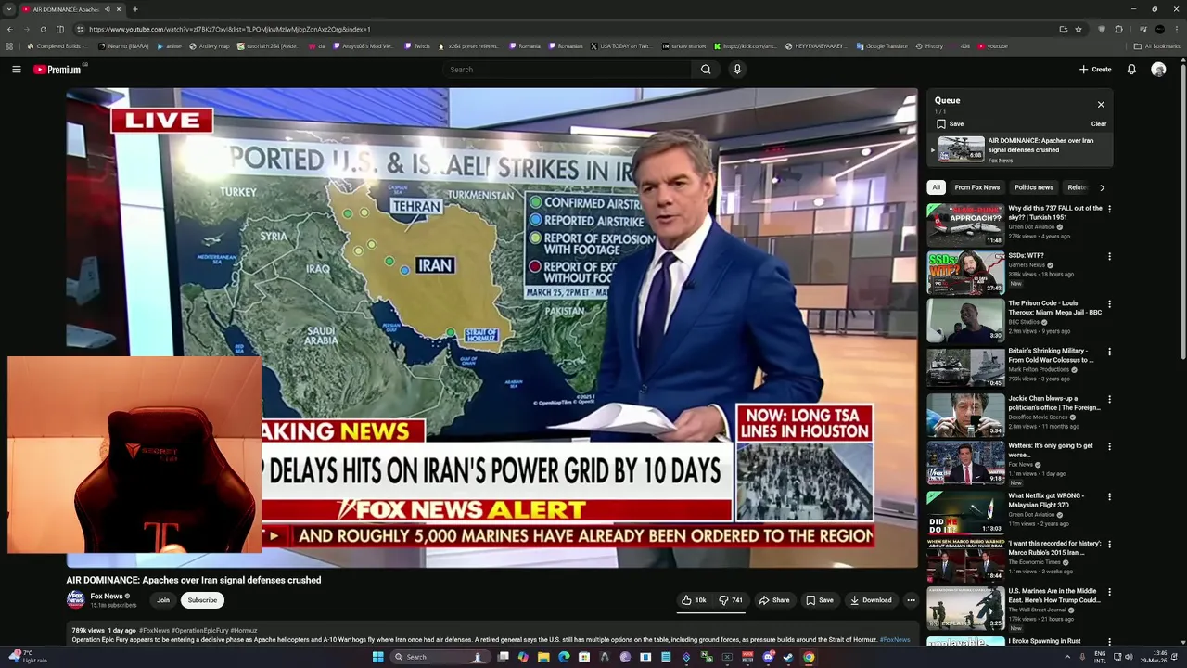Show more filter chips arrow

[x=1102, y=187]
